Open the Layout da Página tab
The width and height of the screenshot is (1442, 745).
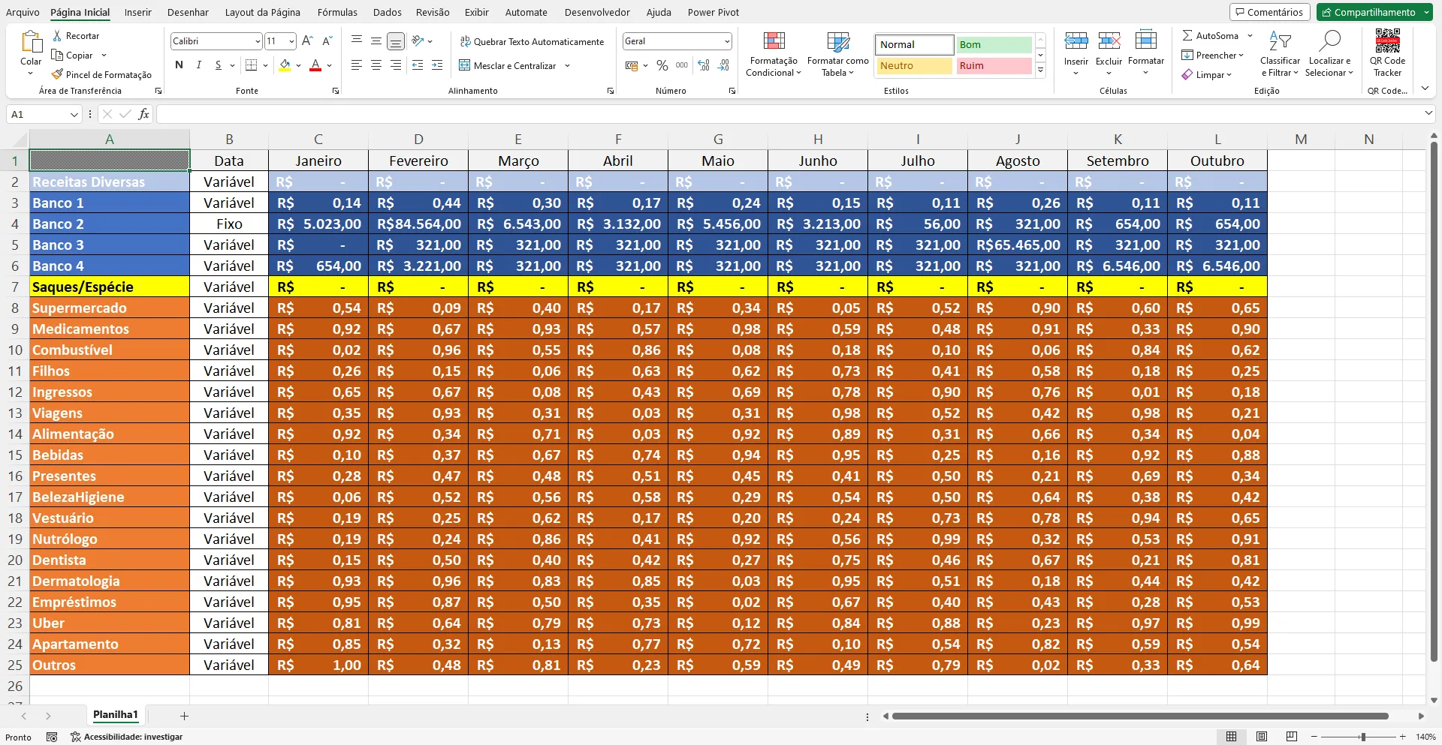coord(263,12)
